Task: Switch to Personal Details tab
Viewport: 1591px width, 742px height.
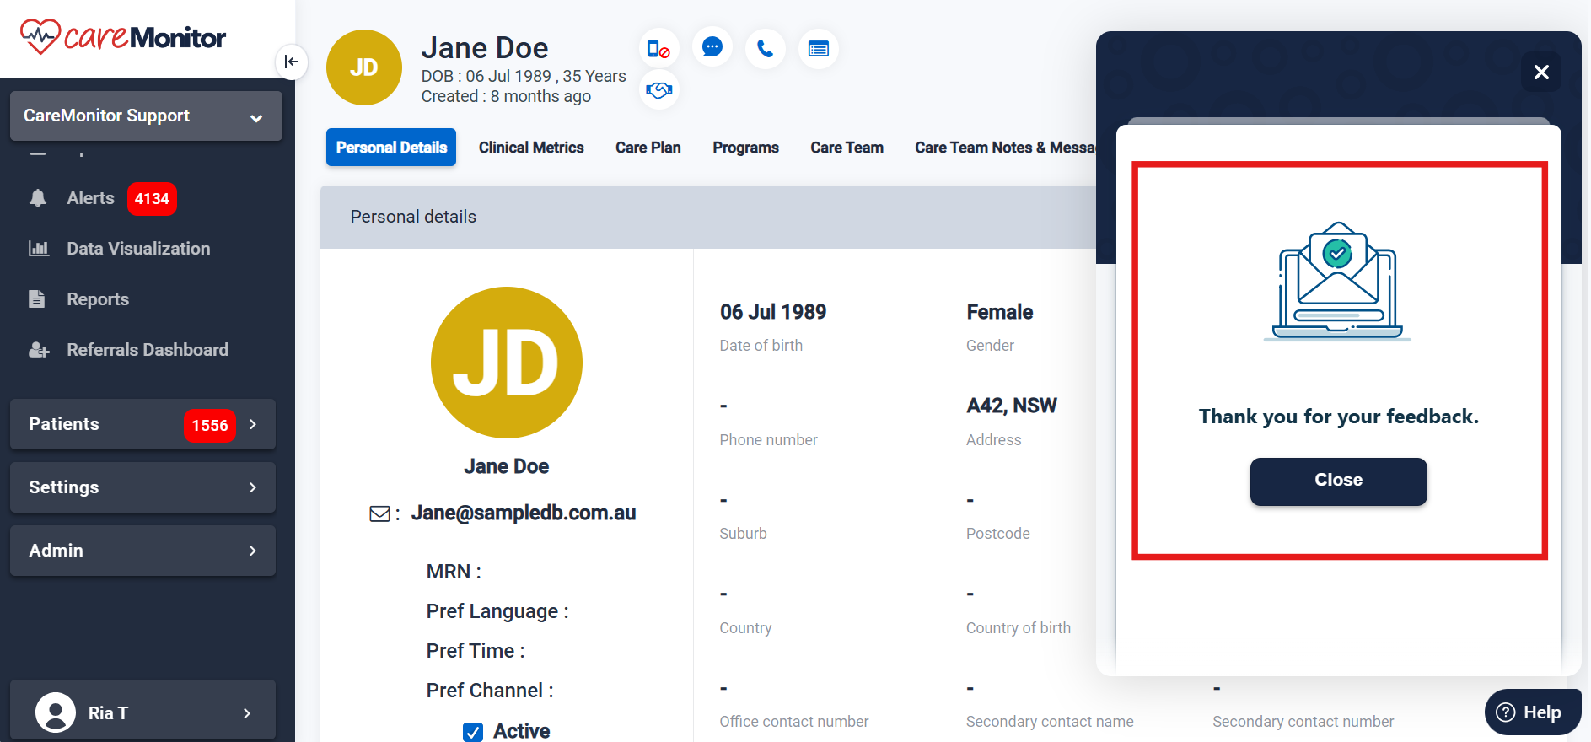Action: click(391, 148)
